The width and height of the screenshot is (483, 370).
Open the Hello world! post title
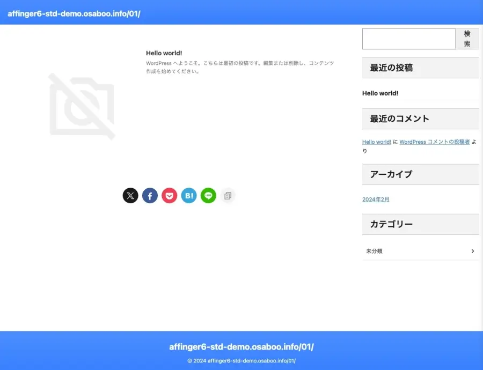[164, 53]
